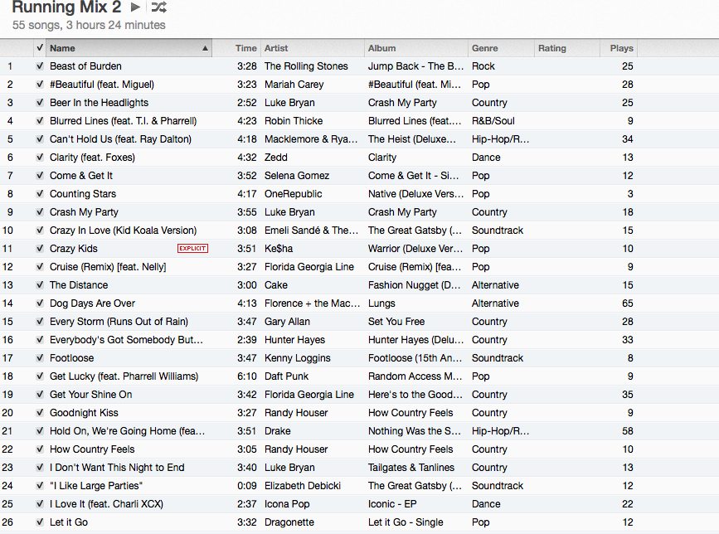Select the Footloose song title
719x534 pixels.
click(x=72, y=358)
